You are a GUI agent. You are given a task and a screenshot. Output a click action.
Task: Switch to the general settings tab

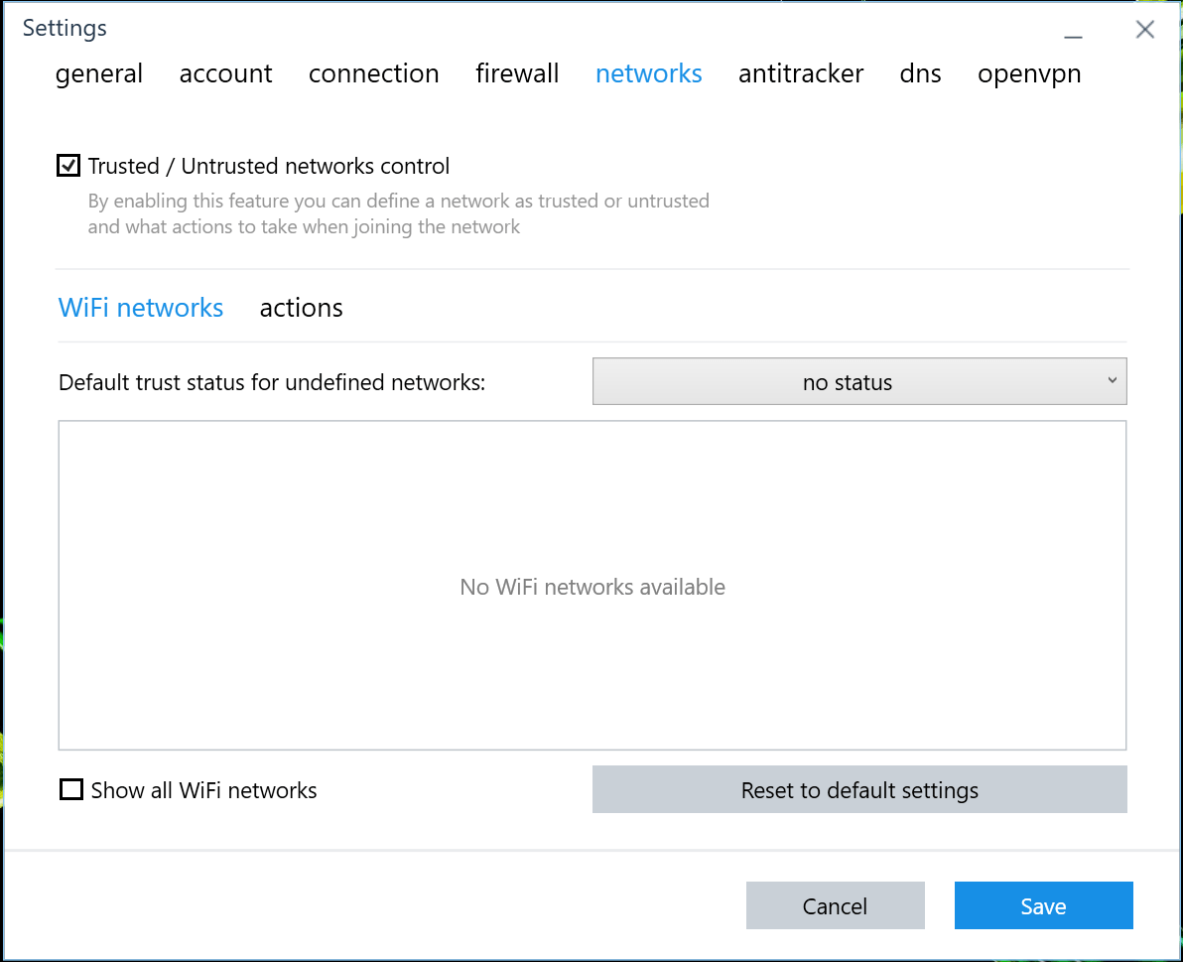[x=99, y=73]
